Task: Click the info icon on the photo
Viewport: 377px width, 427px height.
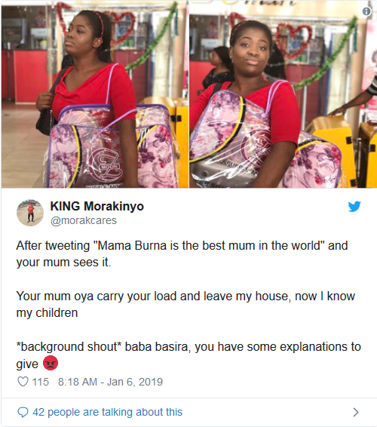Action: (x=366, y=11)
